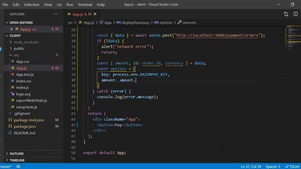The width and height of the screenshot is (301, 169).
Task: Click App symbol in breadcrumb
Action: tap(108, 23)
